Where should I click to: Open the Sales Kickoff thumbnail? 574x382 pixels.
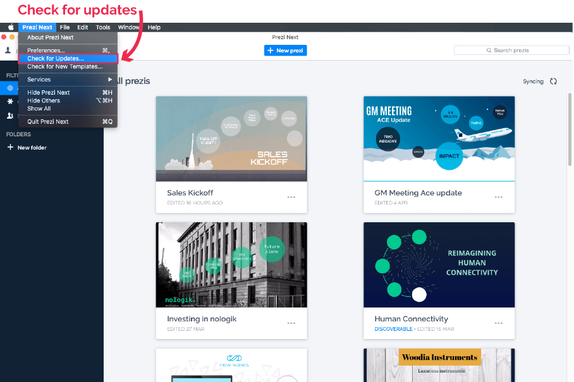coord(231,139)
